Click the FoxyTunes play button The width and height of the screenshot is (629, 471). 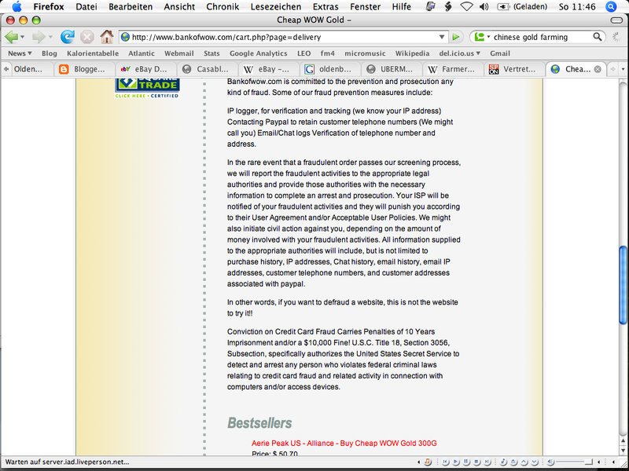click(x=456, y=462)
